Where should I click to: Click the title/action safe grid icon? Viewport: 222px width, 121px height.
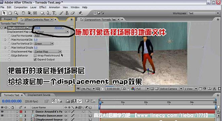click(98, 89)
